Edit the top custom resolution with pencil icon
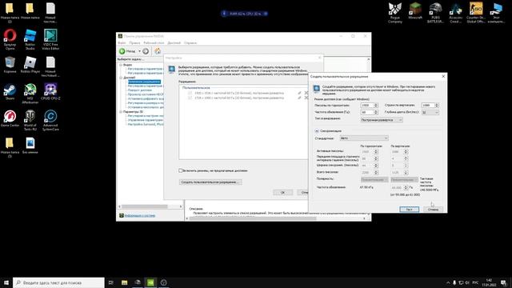The width and height of the screenshot is (512, 288). point(299,93)
